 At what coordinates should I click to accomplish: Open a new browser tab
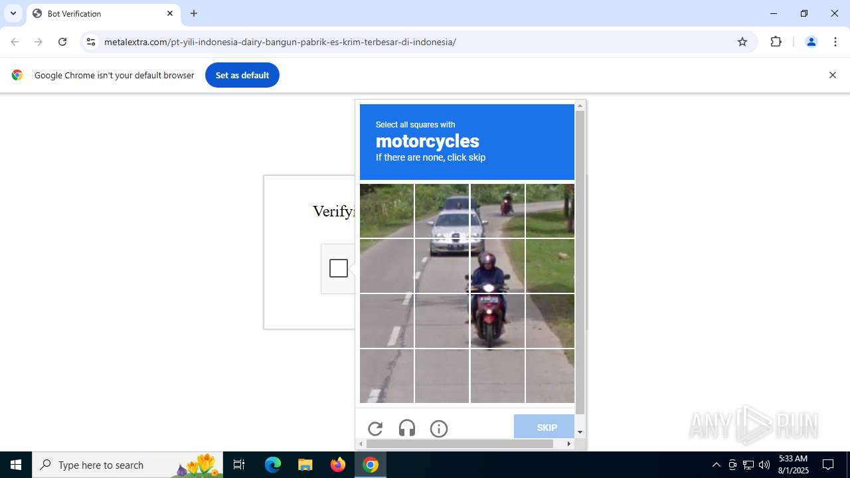[x=194, y=13]
